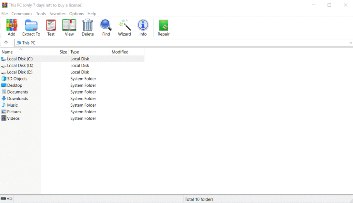Click the Modified column header
The width and height of the screenshot is (353, 203).
coord(120,52)
